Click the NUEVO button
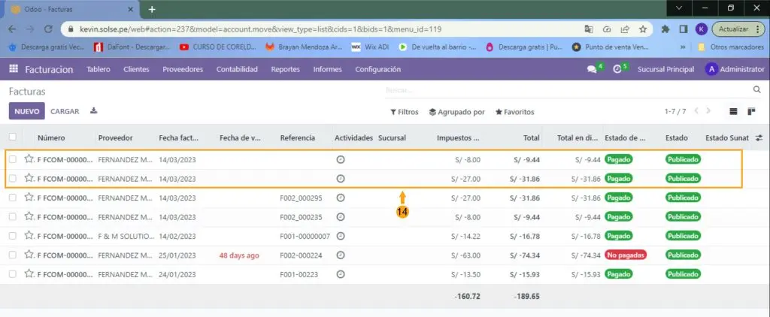 click(x=26, y=111)
